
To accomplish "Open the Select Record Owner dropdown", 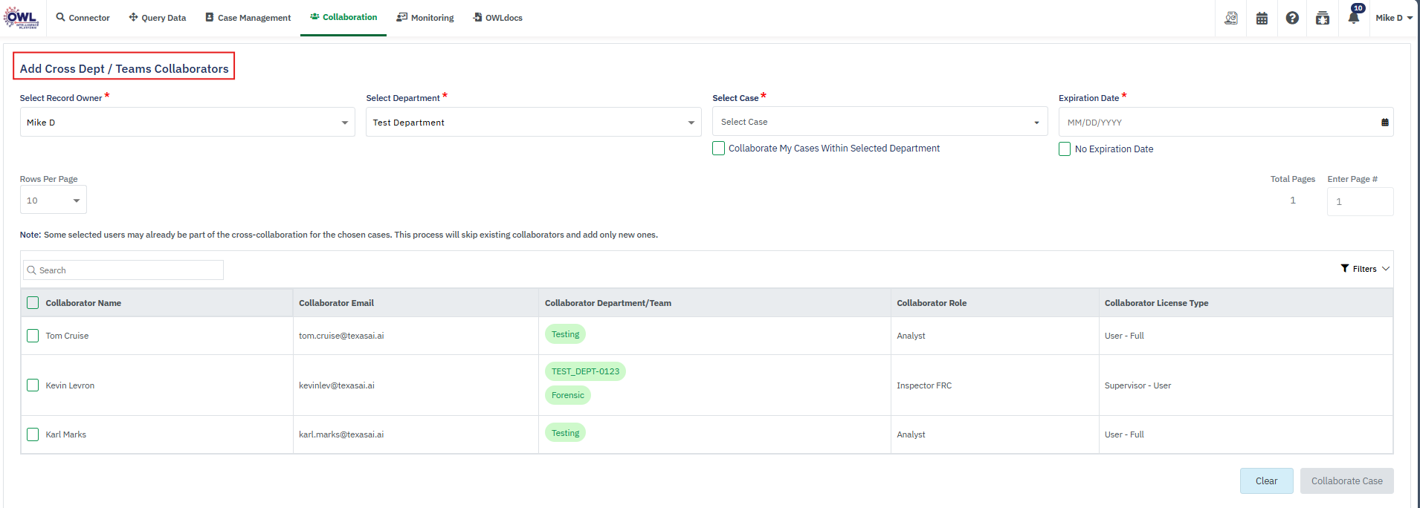I will click(187, 123).
